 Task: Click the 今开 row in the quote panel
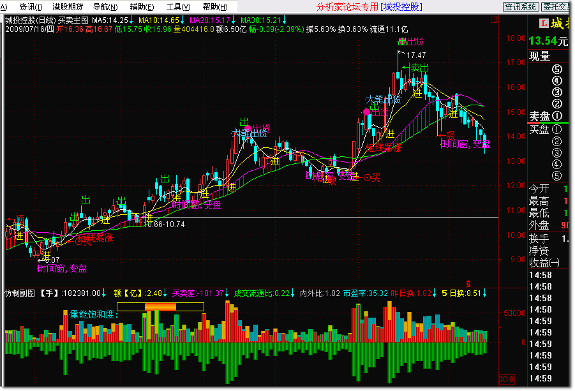[549, 189]
